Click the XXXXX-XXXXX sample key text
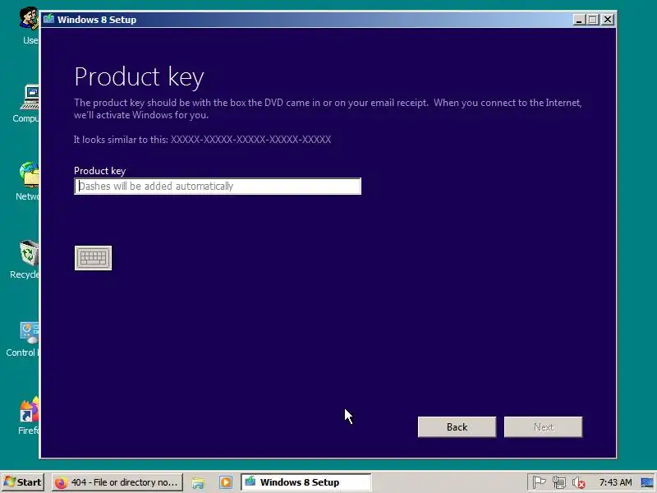Screen dimensions: 657x493 click(250, 140)
